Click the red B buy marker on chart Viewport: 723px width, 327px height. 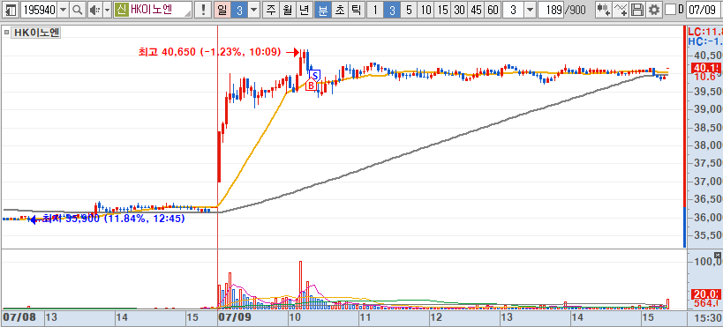coord(312,85)
